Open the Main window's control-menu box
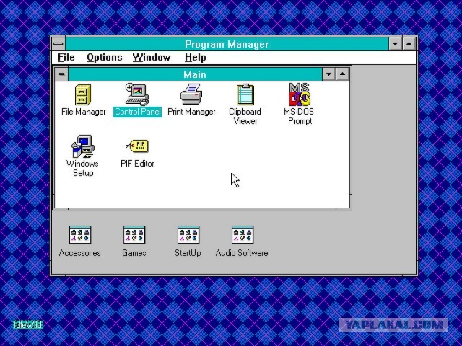Image resolution: width=462 pixels, height=346 pixels. pos(61,74)
